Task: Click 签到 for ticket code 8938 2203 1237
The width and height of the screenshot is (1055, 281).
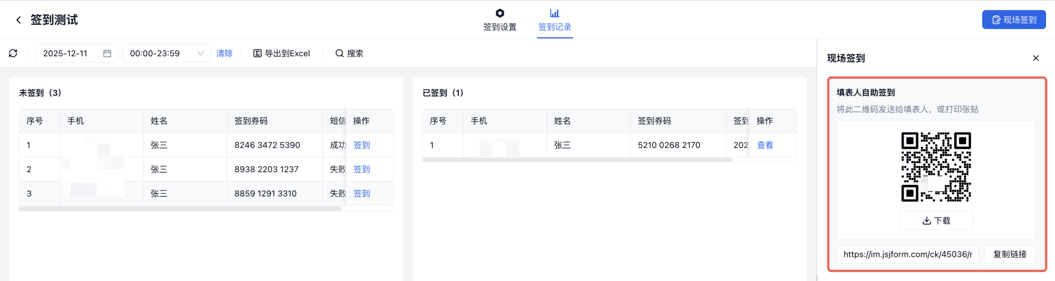Action: point(361,169)
